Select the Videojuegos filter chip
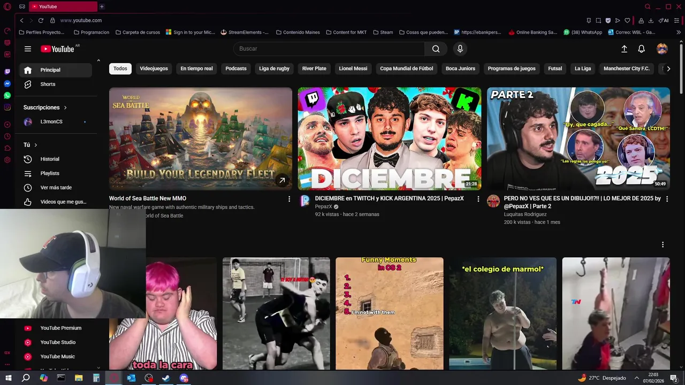Viewport: 685px width, 385px height. tap(154, 68)
